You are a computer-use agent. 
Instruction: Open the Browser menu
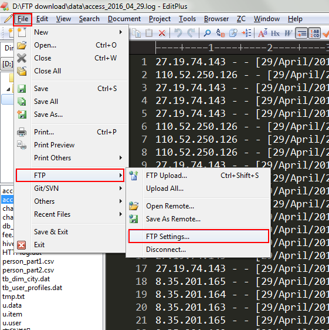click(x=216, y=19)
